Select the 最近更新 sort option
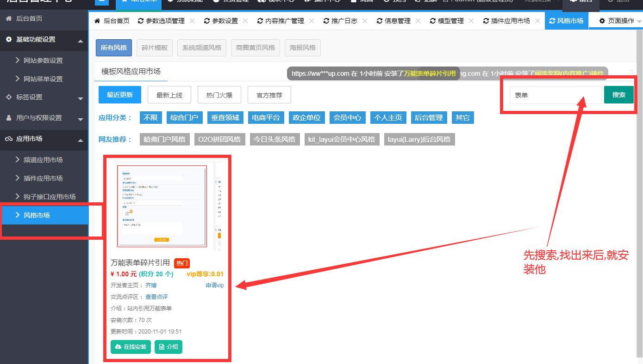643x364 pixels. pos(120,95)
